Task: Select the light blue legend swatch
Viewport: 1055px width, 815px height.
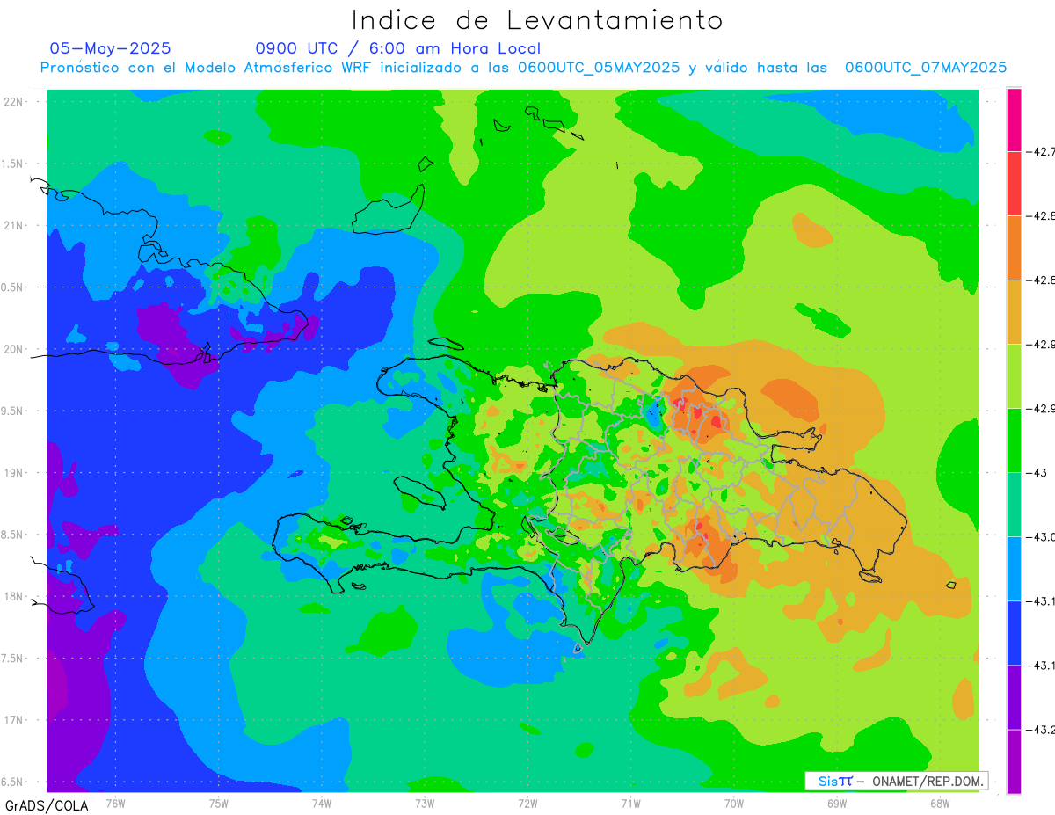Action: click(x=1014, y=569)
